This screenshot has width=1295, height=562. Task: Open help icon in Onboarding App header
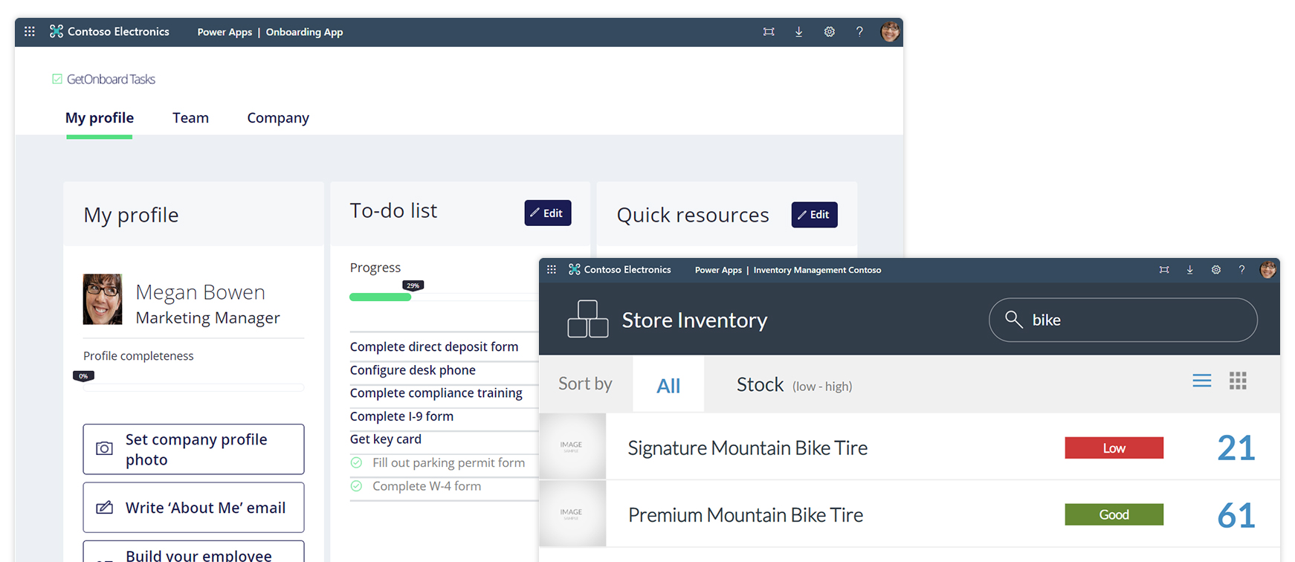point(859,31)
